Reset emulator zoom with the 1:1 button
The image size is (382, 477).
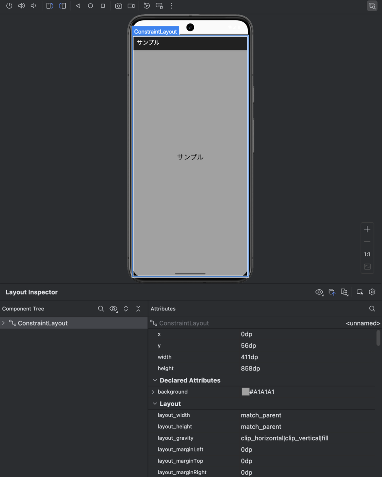tap(367, 254)
